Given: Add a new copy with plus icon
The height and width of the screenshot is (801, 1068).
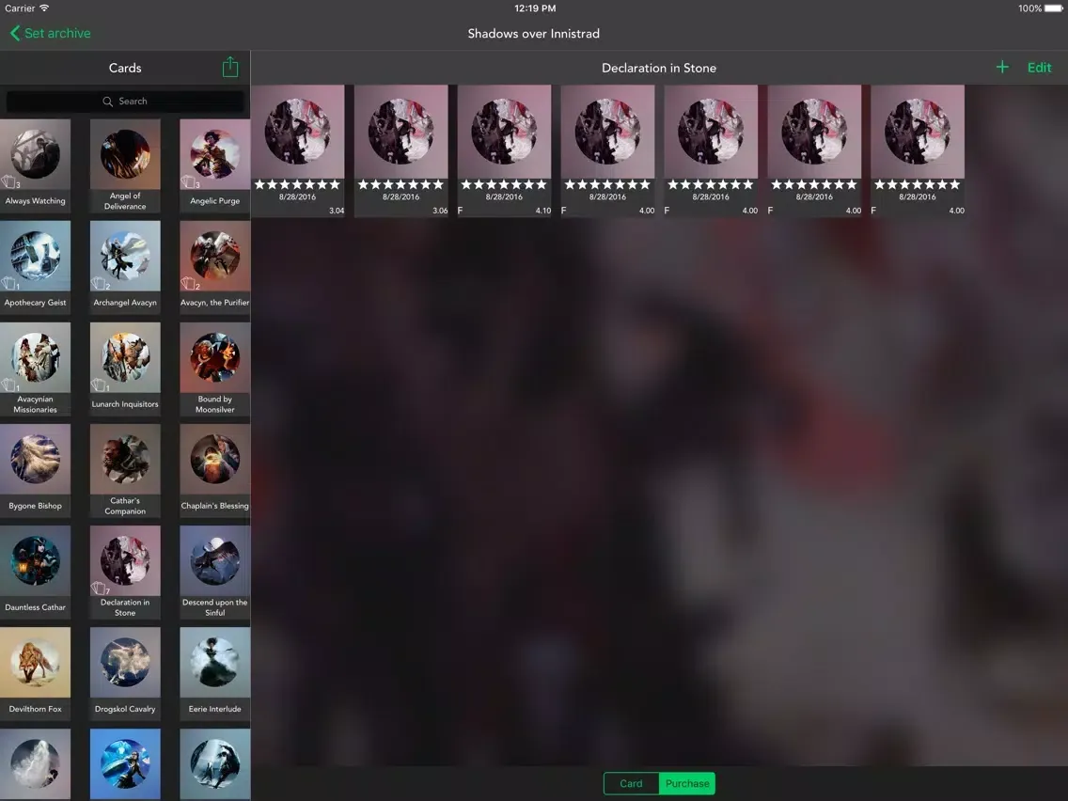Looking at the screenshot, I should pos(1002,67).
